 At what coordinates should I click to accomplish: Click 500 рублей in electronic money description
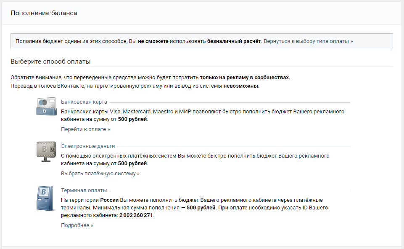[132, 163]
